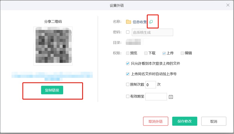Click the 有效期至 date input field

pos(156,97)
